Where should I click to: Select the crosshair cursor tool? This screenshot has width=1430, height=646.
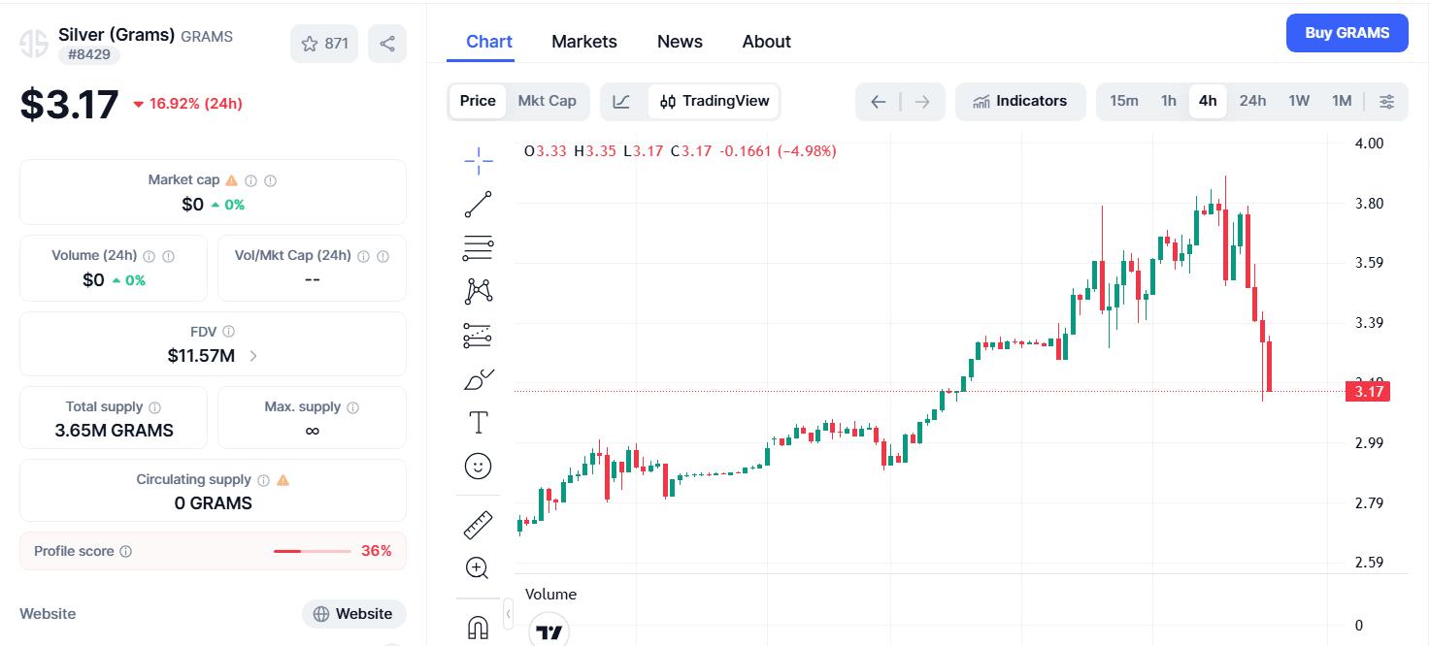tap(478, 160)
